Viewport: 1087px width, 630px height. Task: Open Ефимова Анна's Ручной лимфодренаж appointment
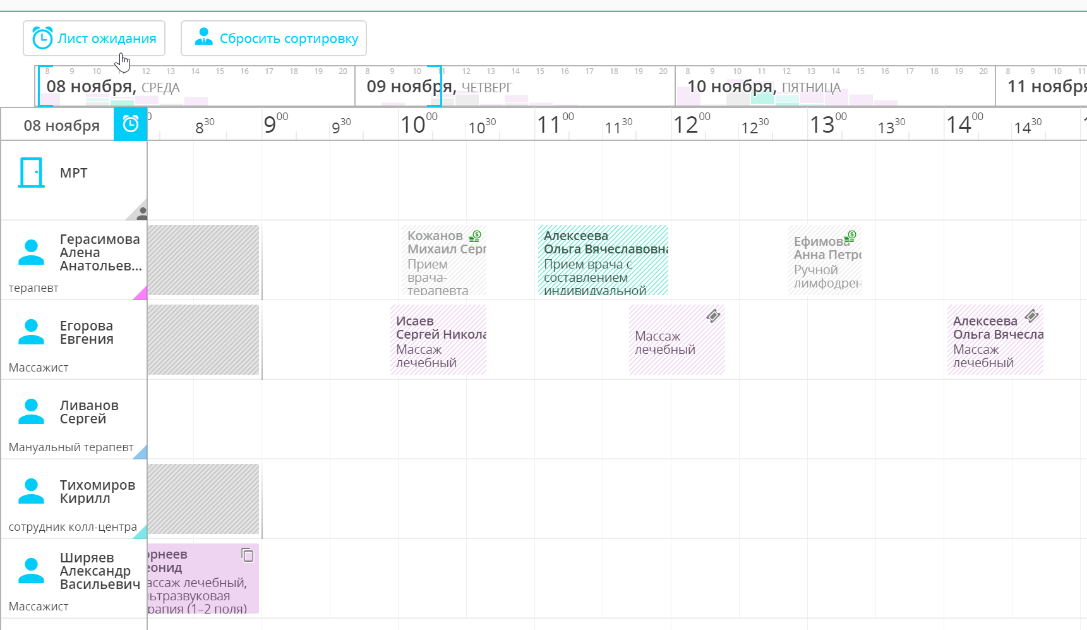point(825,260)
